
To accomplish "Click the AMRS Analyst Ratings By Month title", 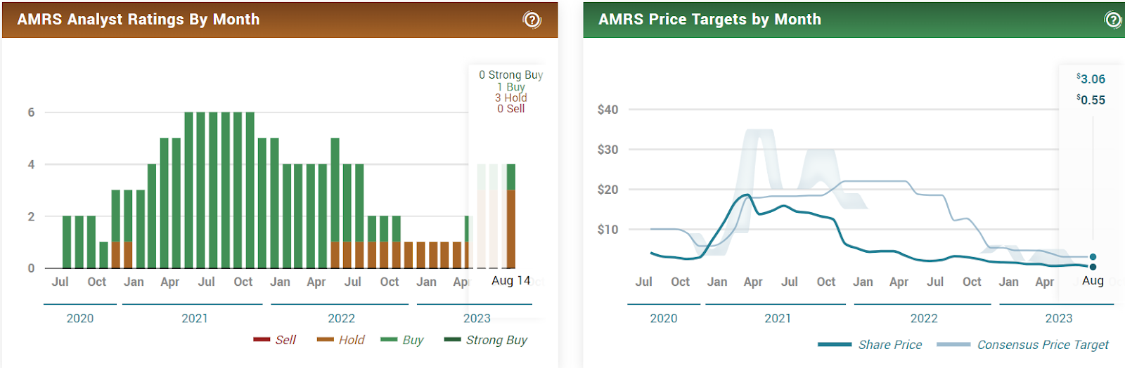I will click(139, 20).
